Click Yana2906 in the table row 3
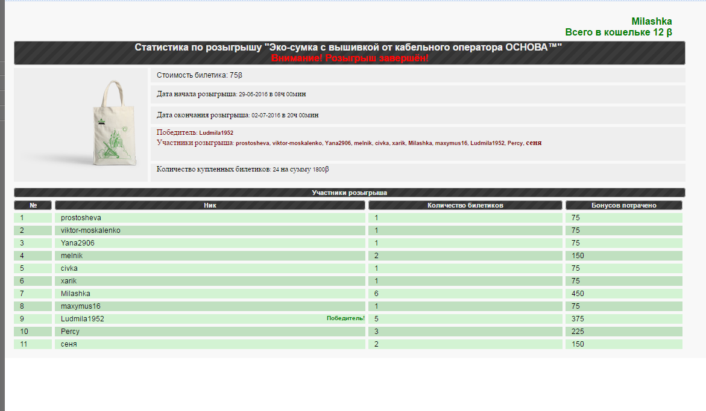The image size is (706, 411). 78,243
